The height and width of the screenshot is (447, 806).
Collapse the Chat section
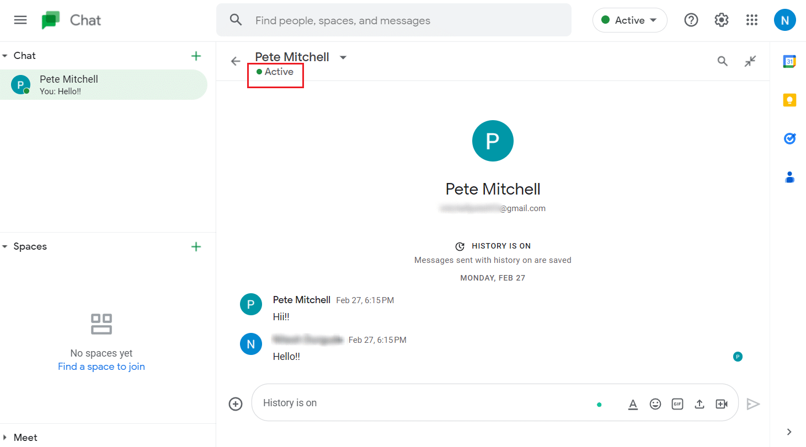[x=5, y=56]
